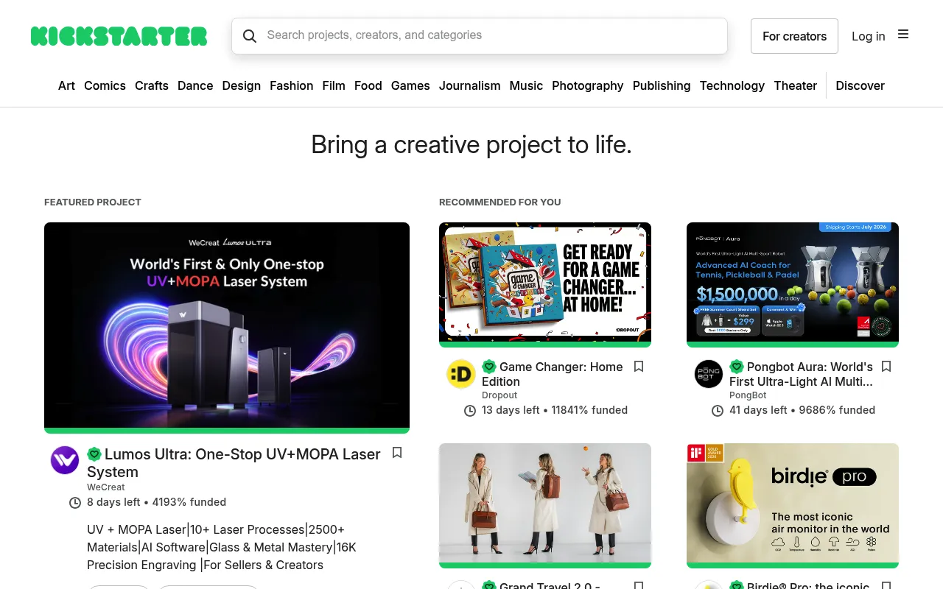The image size is (943, 589).
Task: Click the Kickstarter logo
Action: click(119, 36)
